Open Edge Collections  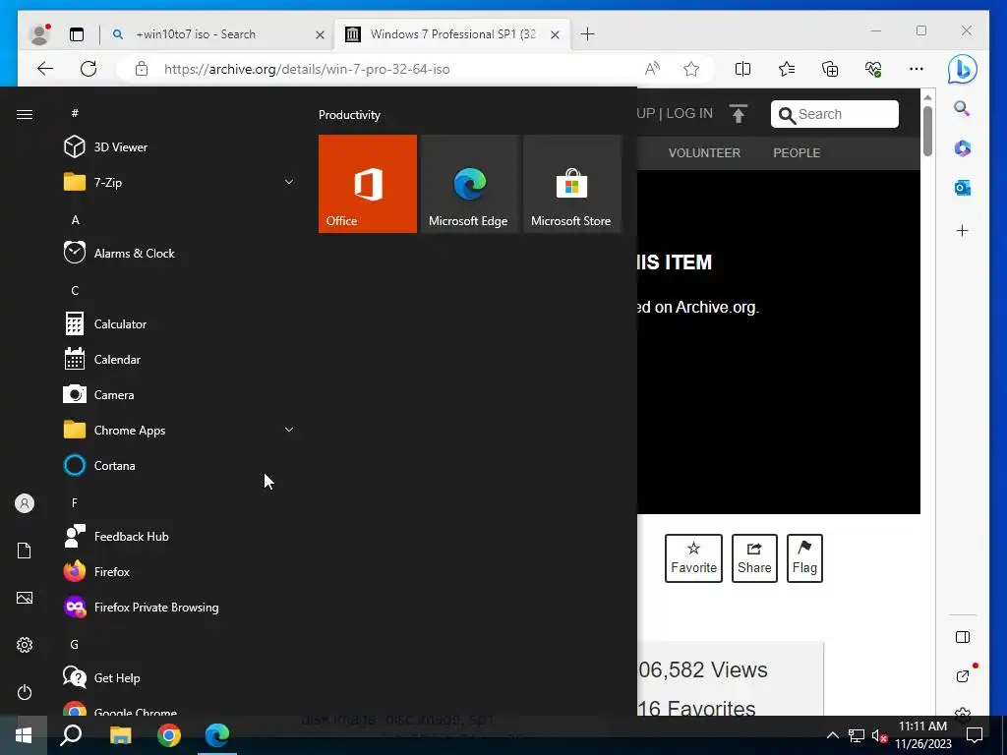830,69
